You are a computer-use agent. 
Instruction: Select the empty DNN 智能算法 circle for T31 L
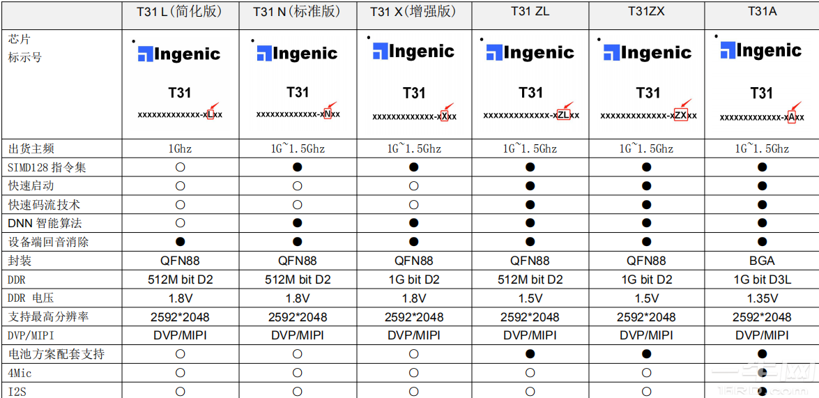[x=181, y=223]
